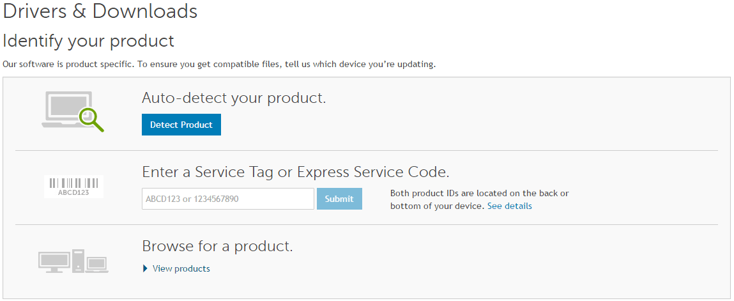Image resolution: width=734 pixels, height=301 pixels.
Task: Open the View products link text
Action: pos(181,268)
